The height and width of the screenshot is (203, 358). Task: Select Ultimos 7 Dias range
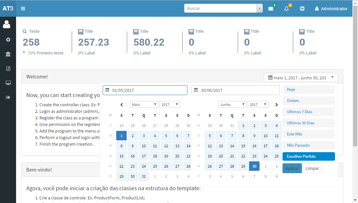coord(308,112)
